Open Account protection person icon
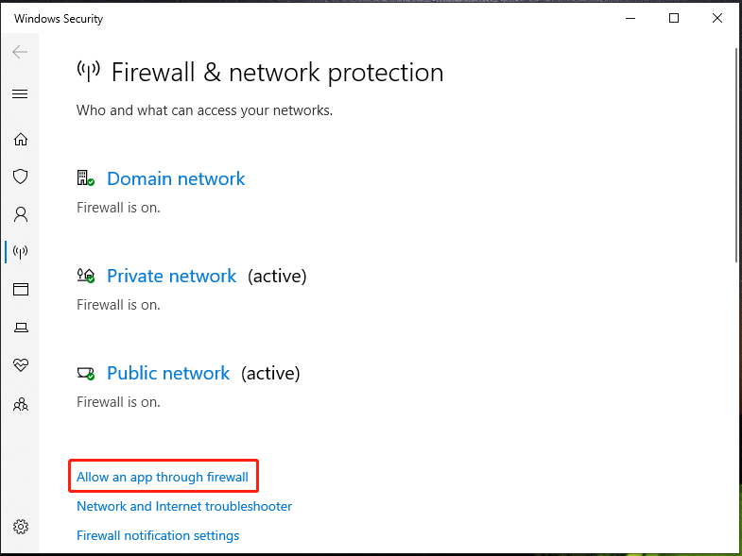742x556 pixels. tap(20, 214)
